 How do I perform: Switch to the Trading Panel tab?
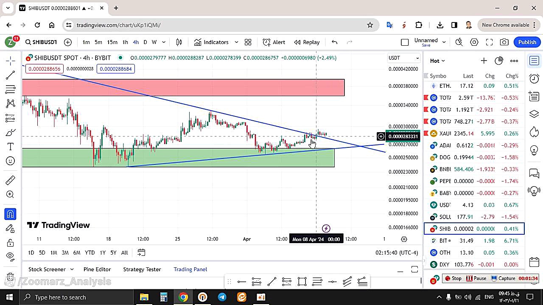(x=190, y=269)
